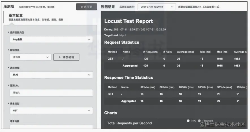Click the '105' requests value in GET row
Image resolution: width=250 pixels, height=132 pixels.
click(146, 59)
